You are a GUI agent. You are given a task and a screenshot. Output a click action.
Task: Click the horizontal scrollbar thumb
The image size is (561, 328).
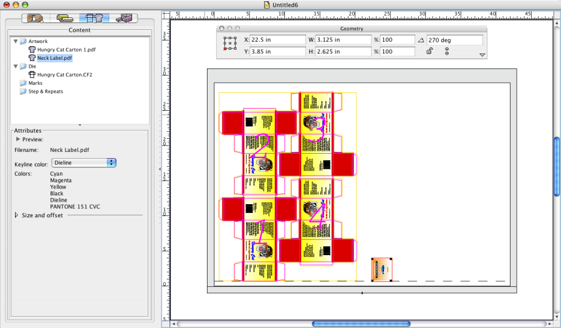(x=361, y=324)
